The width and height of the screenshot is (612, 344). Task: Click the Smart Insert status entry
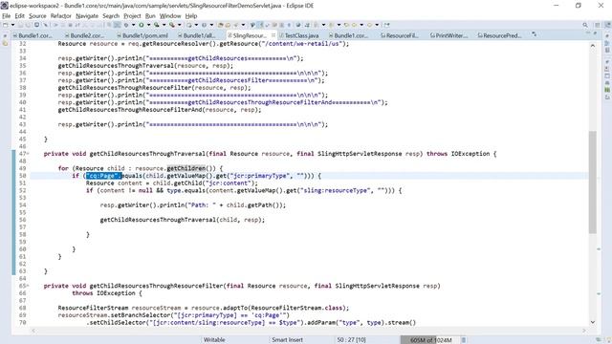(287, 340)
